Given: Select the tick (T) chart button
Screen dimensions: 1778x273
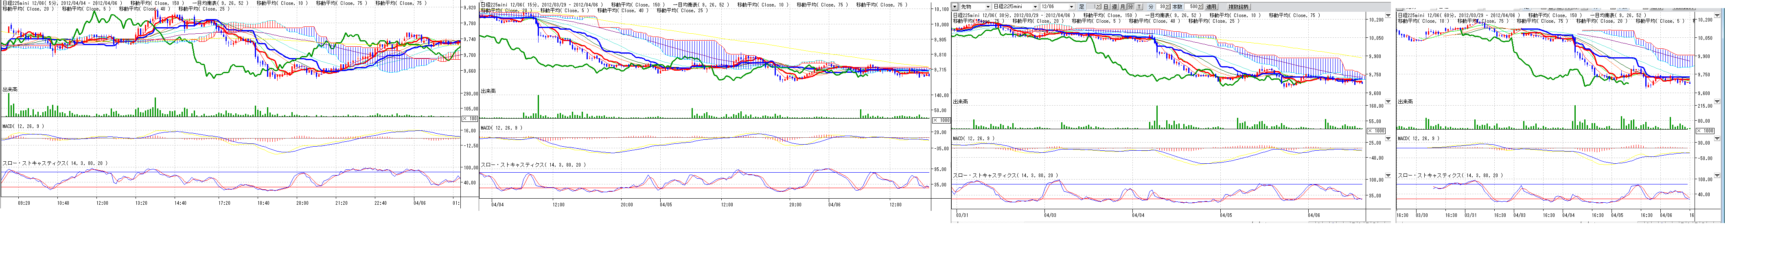Looking at the screenshot, I should [1139, 7].
